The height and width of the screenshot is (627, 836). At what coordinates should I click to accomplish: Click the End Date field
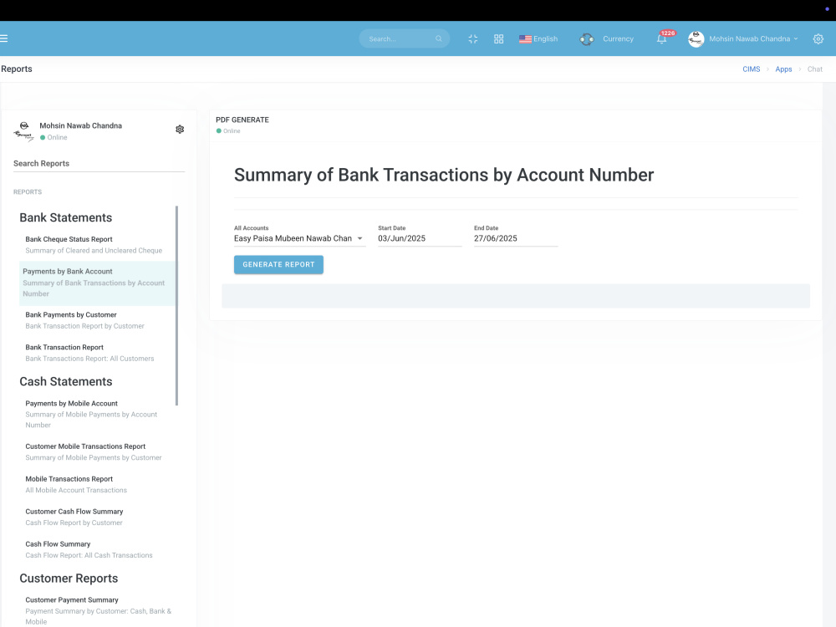pyautogui.click(x=516, y=238)
